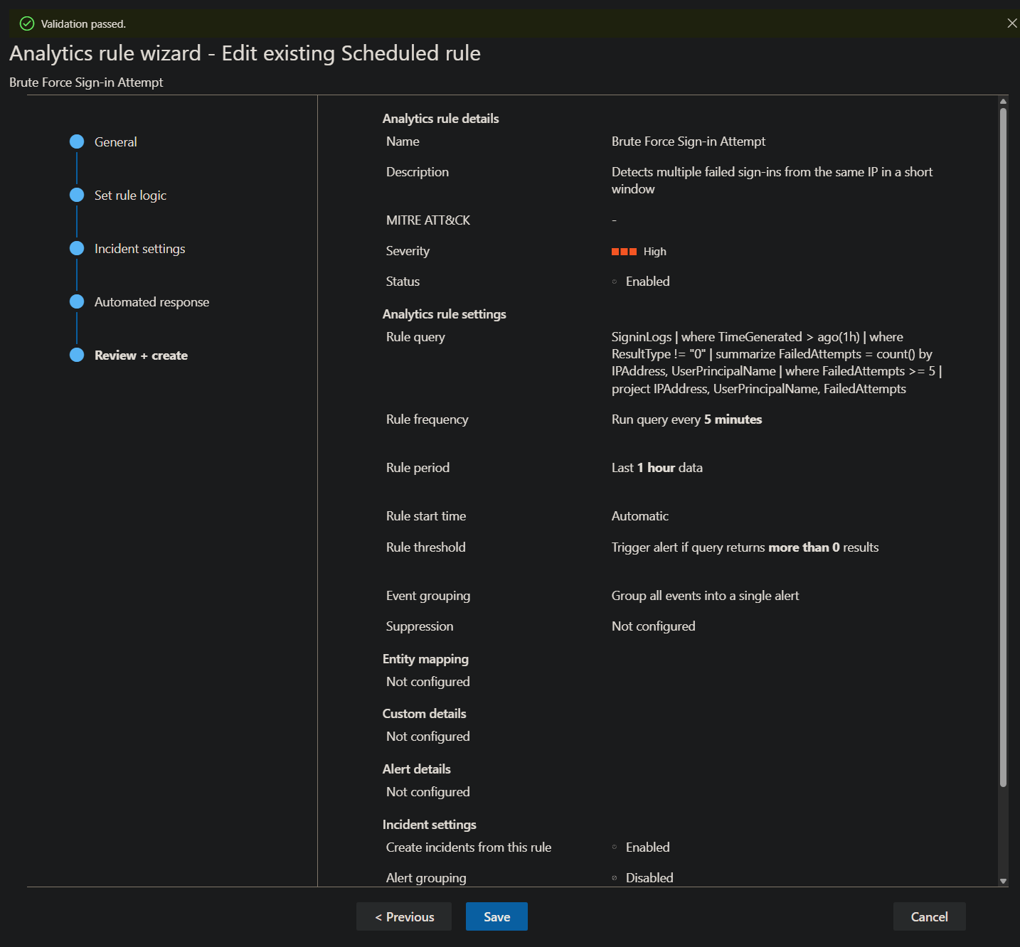Click 'Create incidents from this rule' label
1020x947 pixels.
pos(468,847)
